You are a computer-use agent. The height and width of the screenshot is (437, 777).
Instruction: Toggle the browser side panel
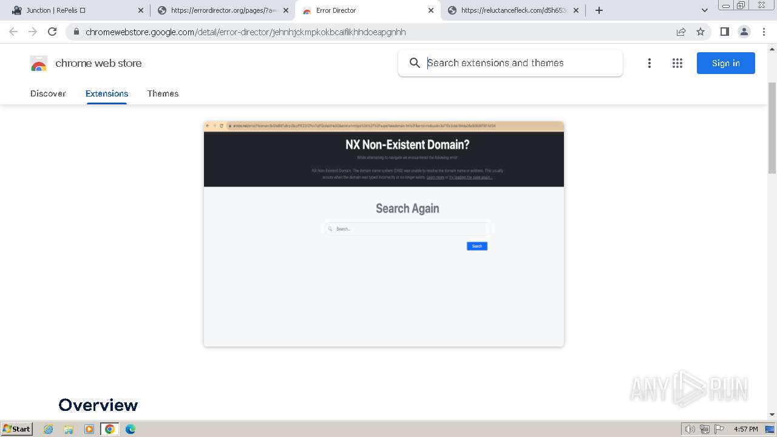[x=725, y=32]
